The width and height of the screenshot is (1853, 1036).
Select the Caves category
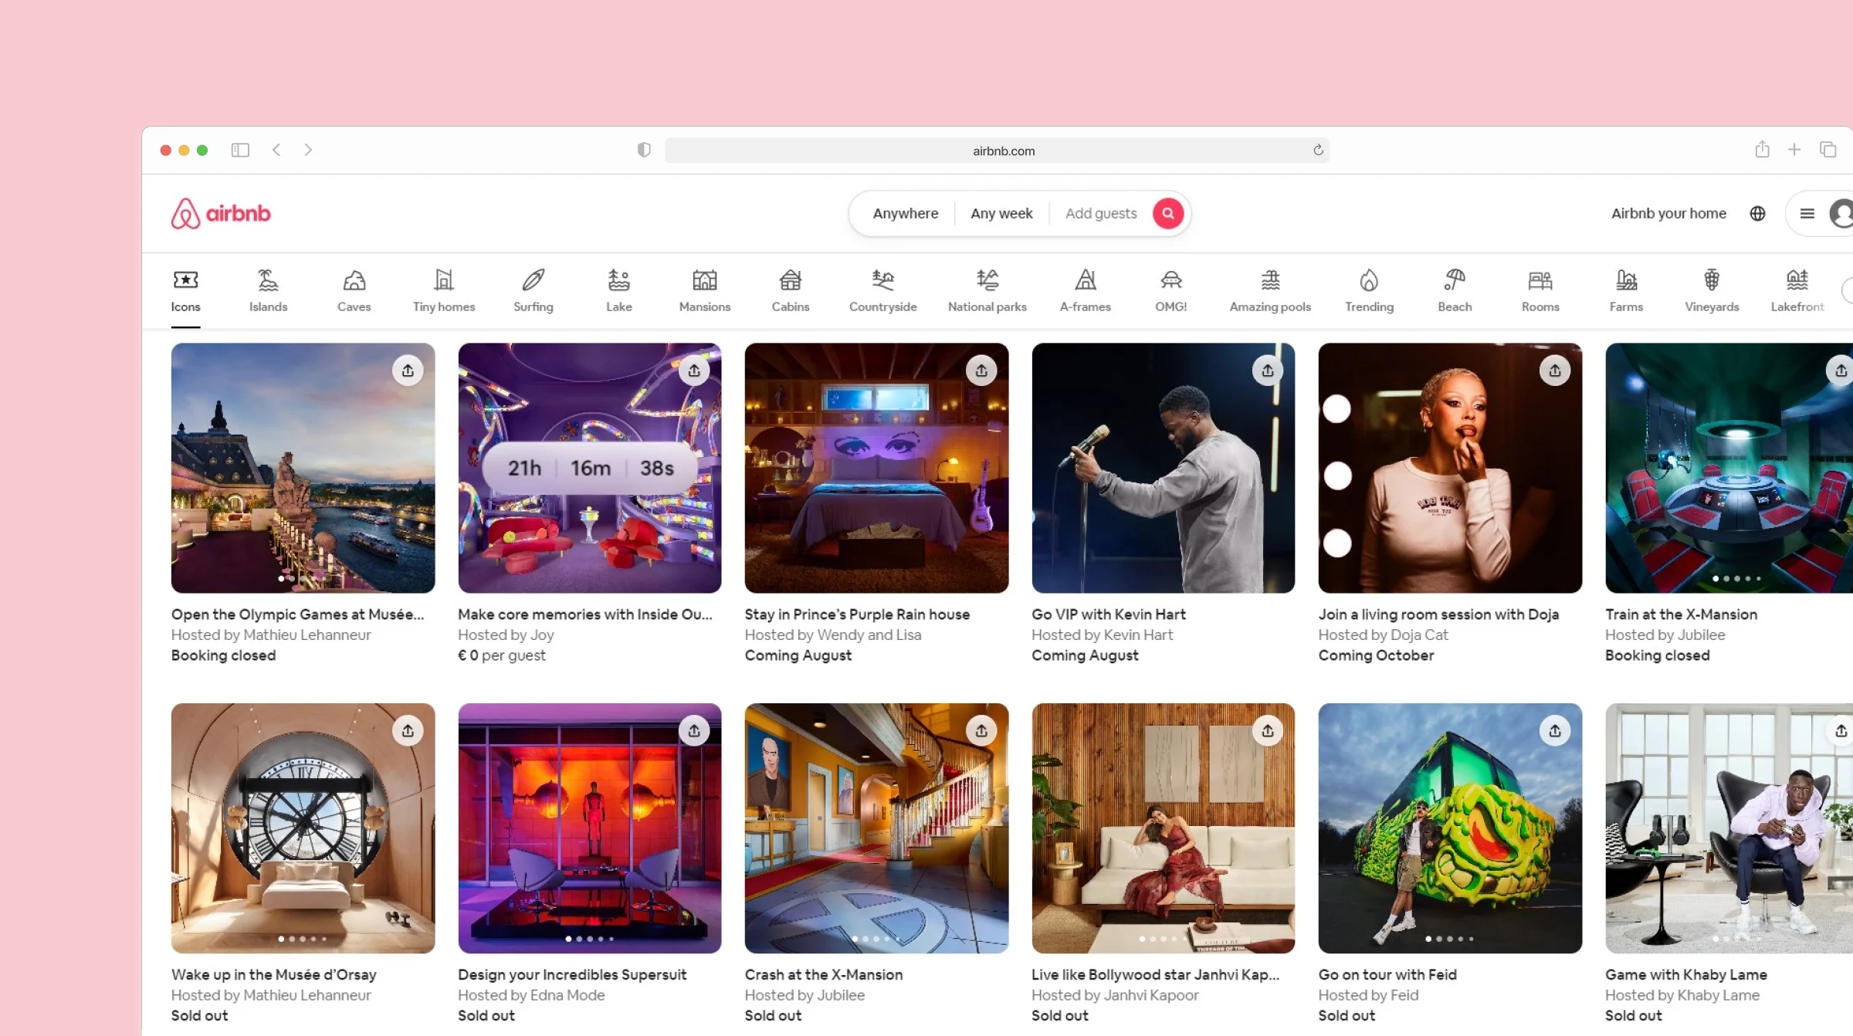pos(354,291)
